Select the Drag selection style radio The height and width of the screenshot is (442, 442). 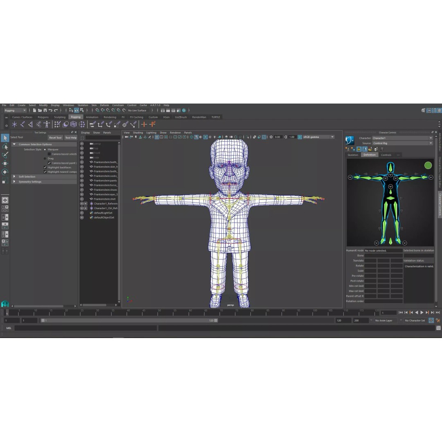(x=45, y=158)
